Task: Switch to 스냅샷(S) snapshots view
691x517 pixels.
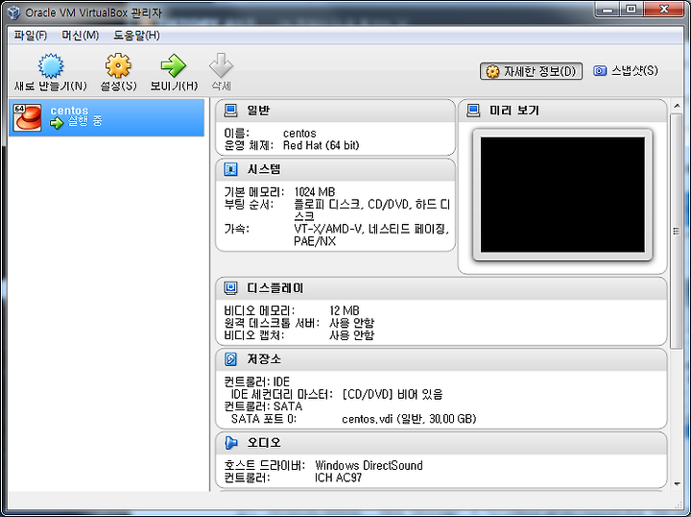Action: (x=626, y=70)
